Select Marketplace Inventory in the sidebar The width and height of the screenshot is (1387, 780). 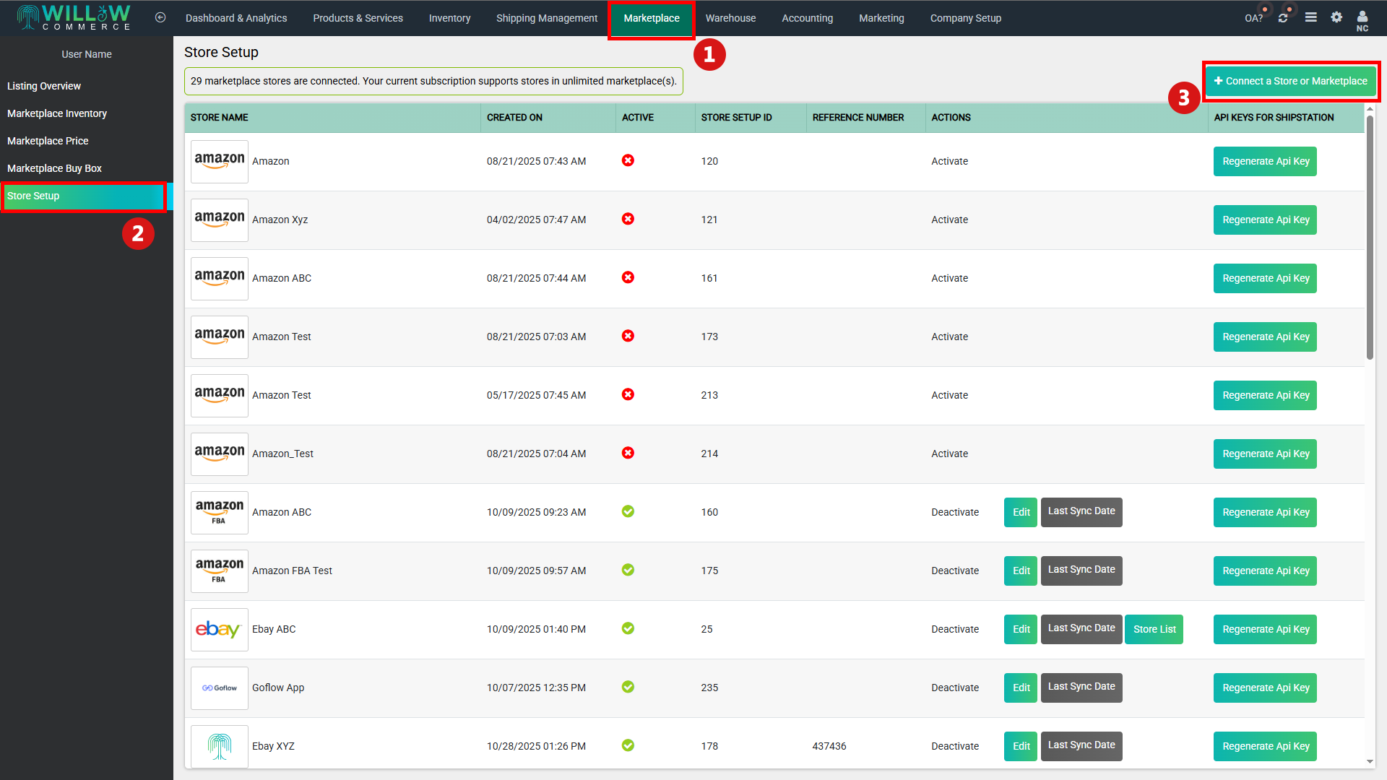click(57, 113)
